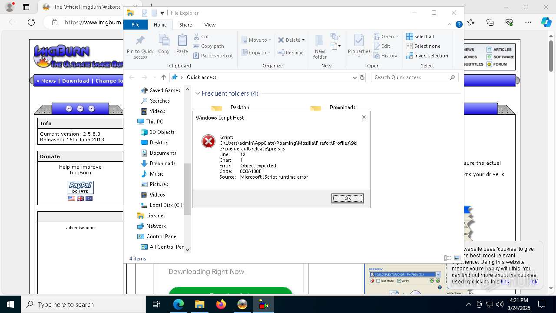
Task: Click Invert selection in the ribbon
Action: click(427, 56)
